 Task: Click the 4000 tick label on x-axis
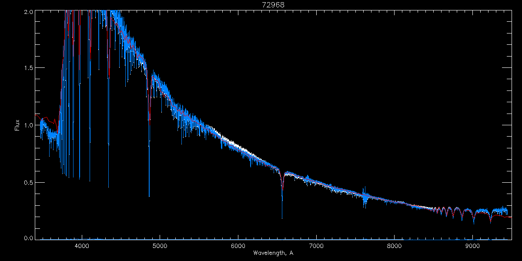[x=81, y=245]
